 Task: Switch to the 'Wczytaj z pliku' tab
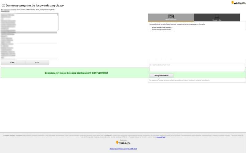[x=217, y=20]
